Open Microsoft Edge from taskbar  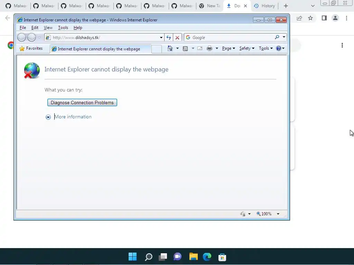(207, 257)
